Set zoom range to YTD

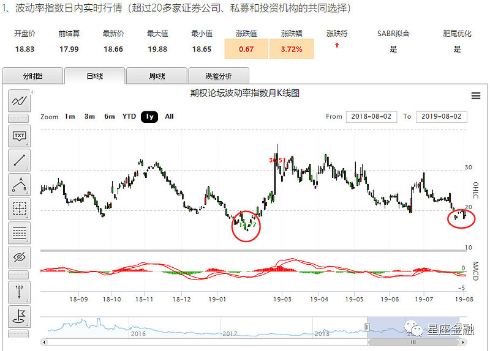click(129, 117)
